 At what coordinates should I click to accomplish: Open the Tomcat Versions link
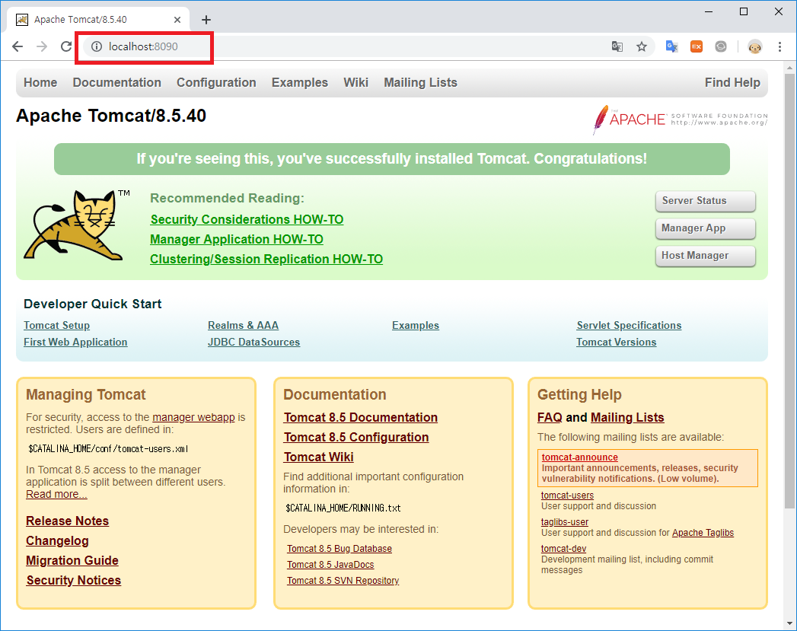point(616,342)
